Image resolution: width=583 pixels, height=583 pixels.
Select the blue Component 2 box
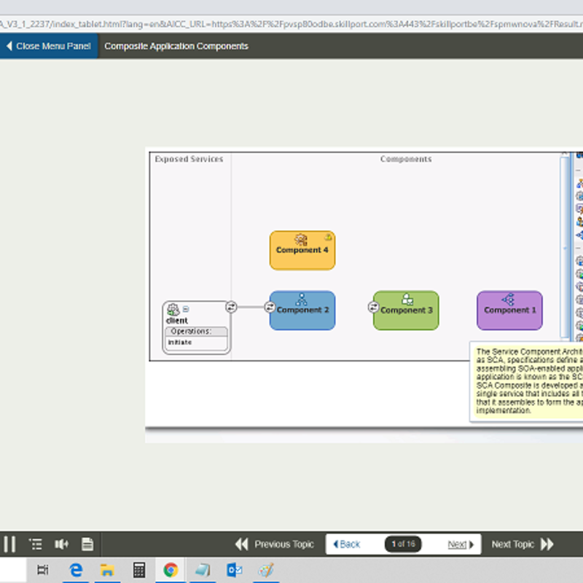tap(302, 310)
